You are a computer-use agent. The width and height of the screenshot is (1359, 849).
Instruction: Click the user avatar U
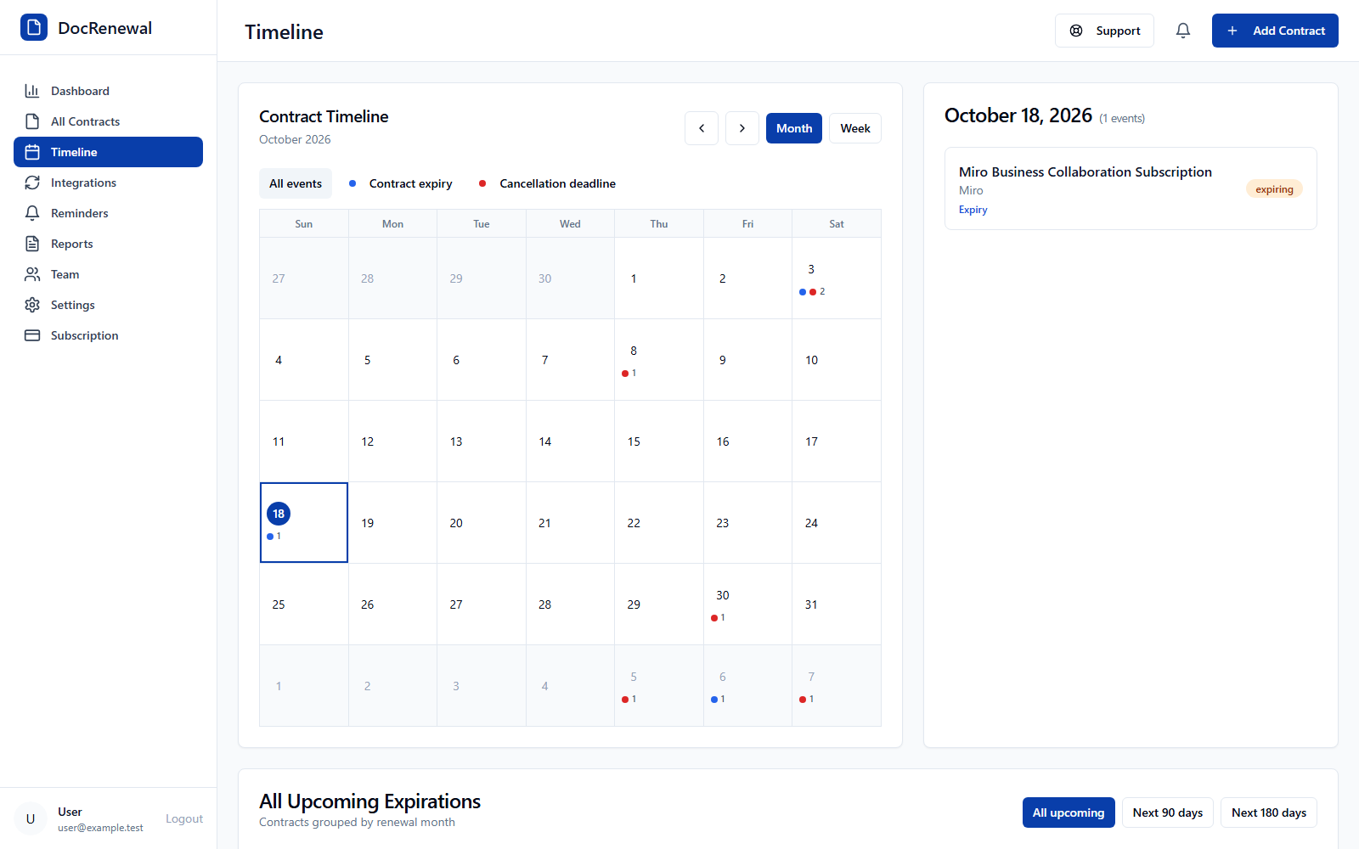pyautogui.click(x=31, y=818)
